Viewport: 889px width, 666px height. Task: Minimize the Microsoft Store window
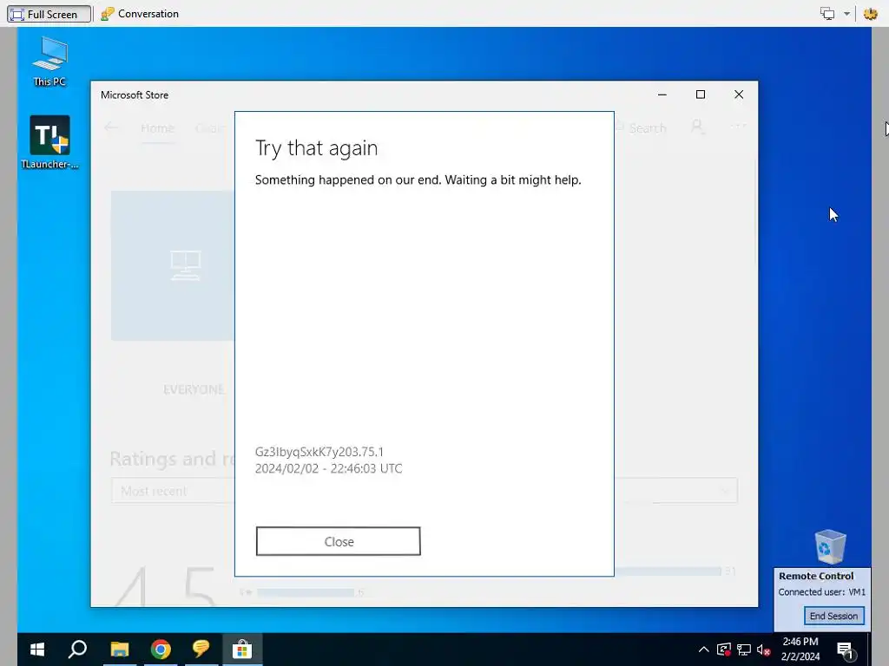tap(662, 95)
